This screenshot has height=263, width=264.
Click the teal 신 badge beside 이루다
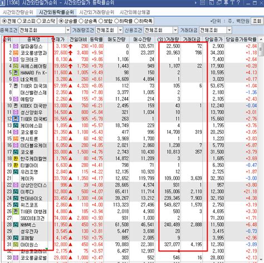coord(16,192)
